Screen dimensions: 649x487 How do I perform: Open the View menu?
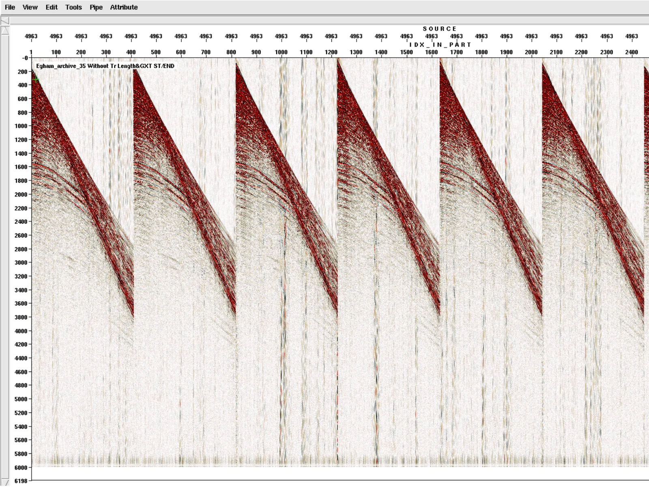tap(30, 7)
